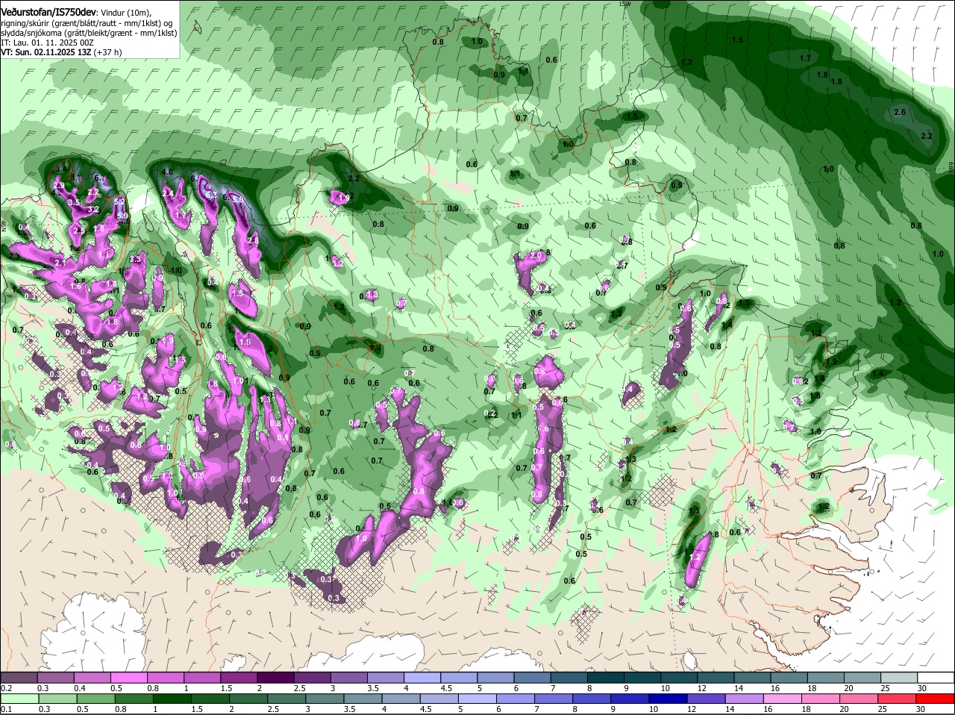Pick snow legend swatch between 1.5 and 2
Screen dimensions: 955x715
pyautogui.click(x=238, y=677)
